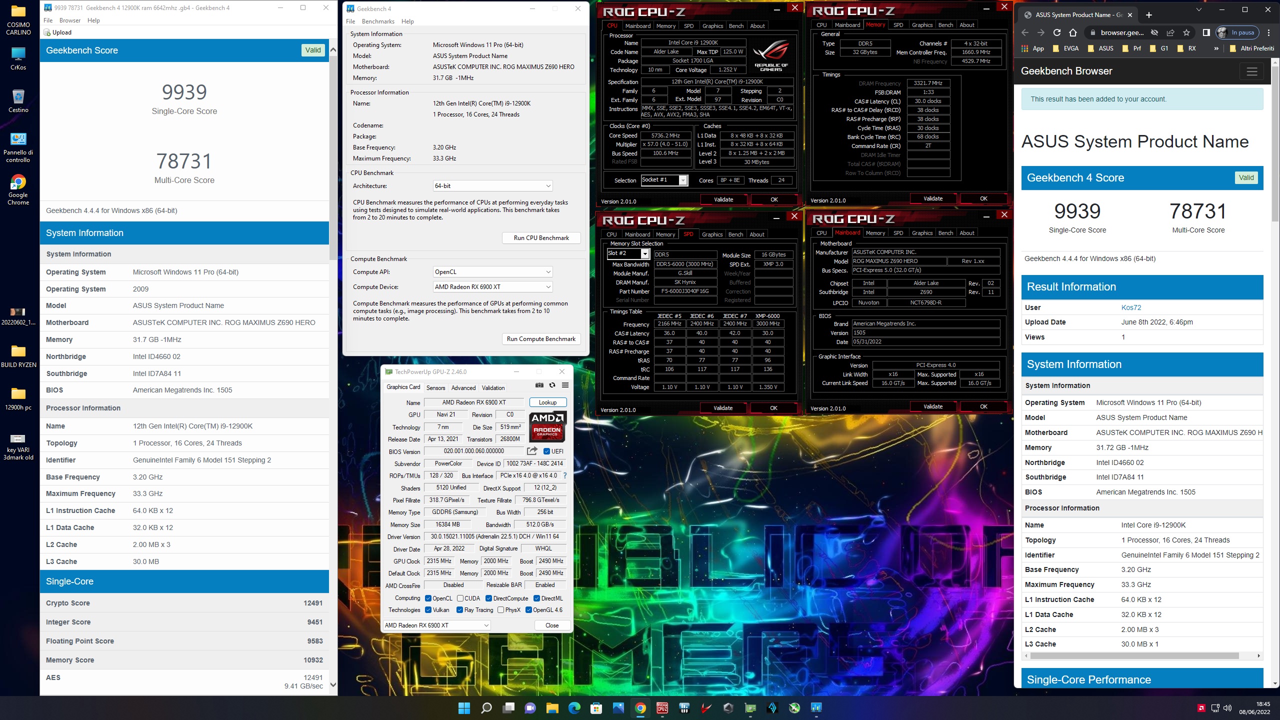Image resolution: width=1280 pixels, height=720 pixels.
Task: Click Chrome page vertical scrollbar
Action: tap(1274, 145)
